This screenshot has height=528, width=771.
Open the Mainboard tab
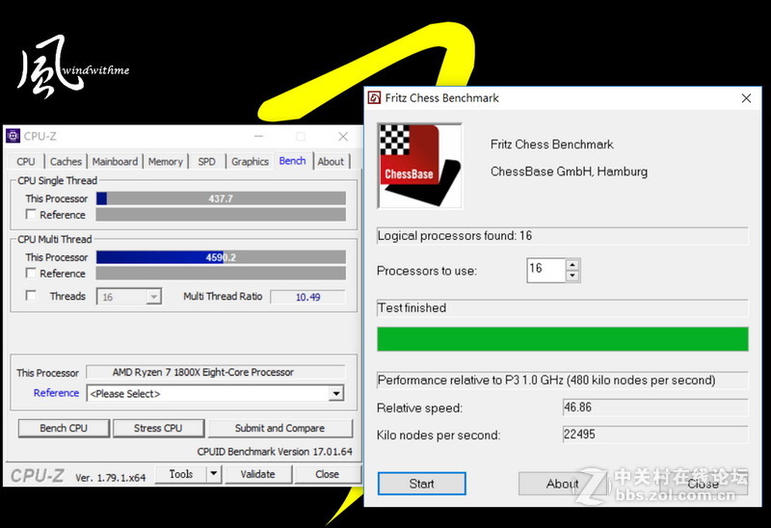pyautogui.click(x=115, y=162)
